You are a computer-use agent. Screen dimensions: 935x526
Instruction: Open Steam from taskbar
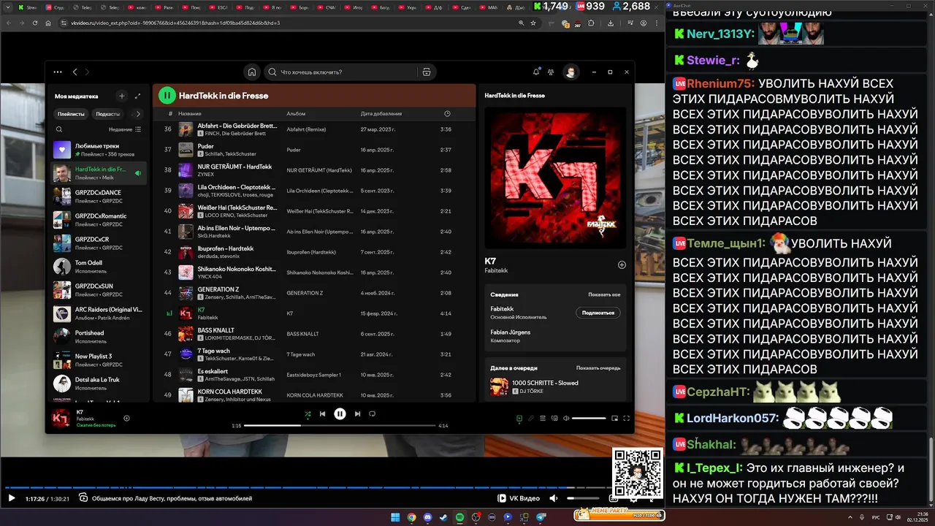click(x=443, y=517)
